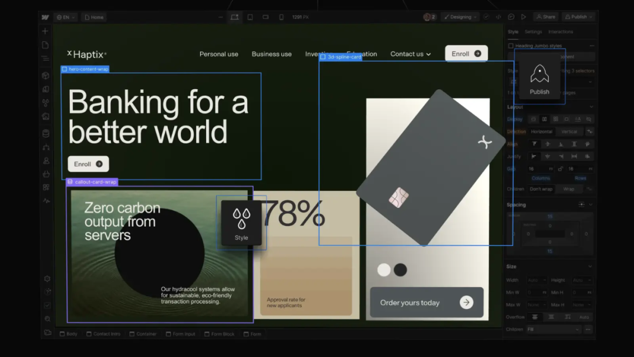Open the Add Elements plus panel
This screenshot has height=357, width=634.
46,31
